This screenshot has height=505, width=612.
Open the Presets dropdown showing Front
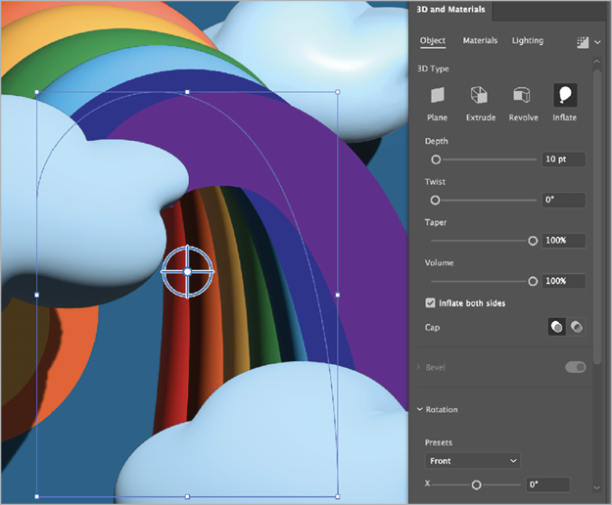(473, 461)
